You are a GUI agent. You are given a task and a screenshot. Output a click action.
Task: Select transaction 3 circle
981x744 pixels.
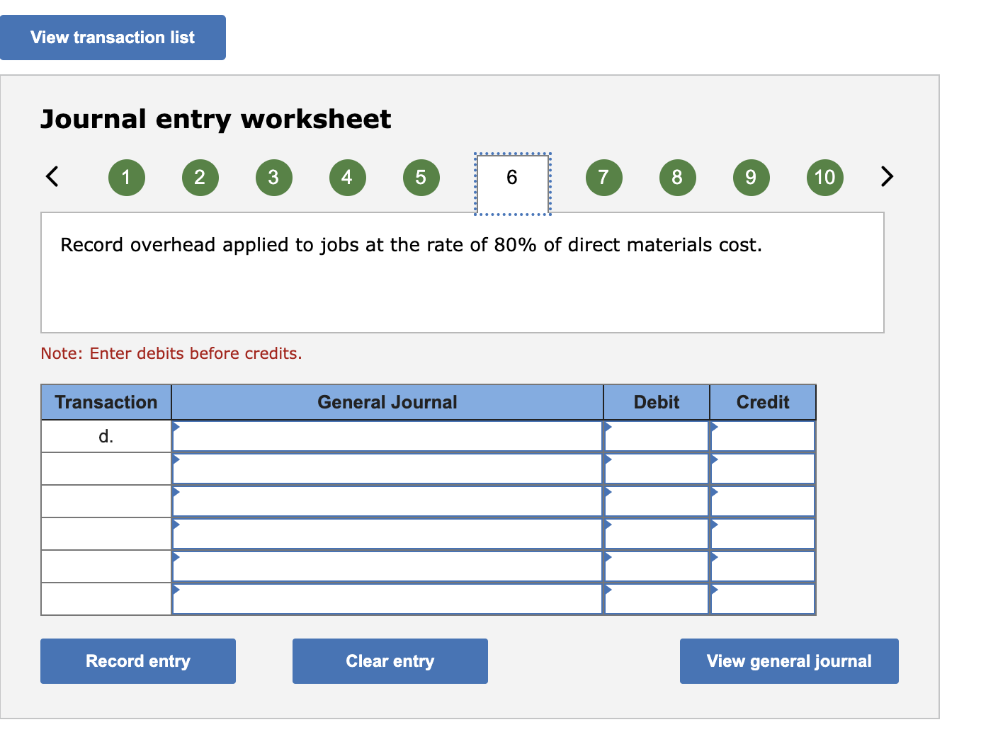[x=273, y=178]
